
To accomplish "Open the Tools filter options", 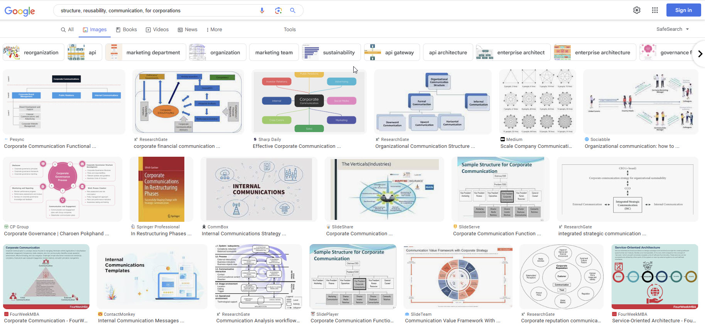I will pyautogui.click(x=290, y=30).
